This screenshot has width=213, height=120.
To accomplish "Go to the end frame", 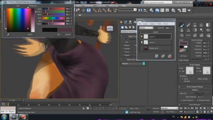I will click(196, 108).
